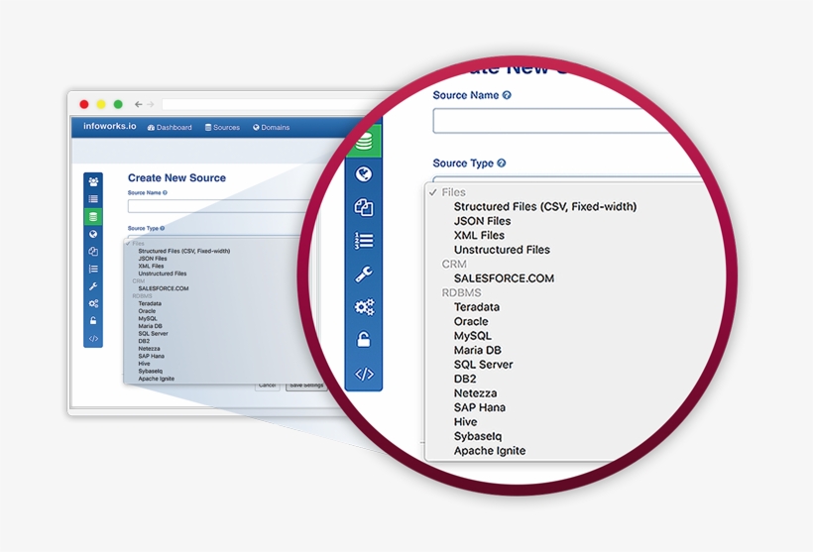Click the copy documents icon in small window sidebar

(x=93, y=252)
